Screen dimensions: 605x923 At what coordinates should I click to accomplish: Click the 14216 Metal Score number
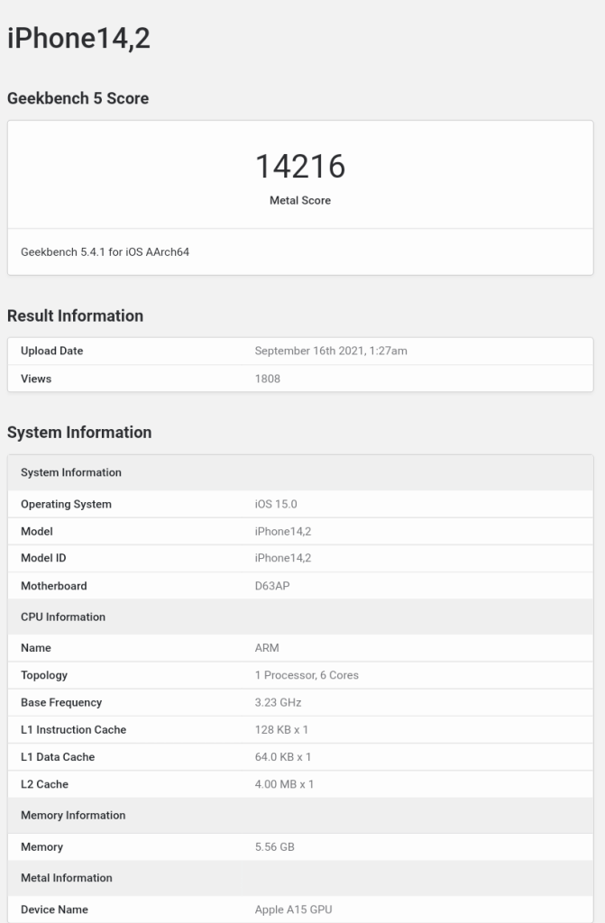300,166
